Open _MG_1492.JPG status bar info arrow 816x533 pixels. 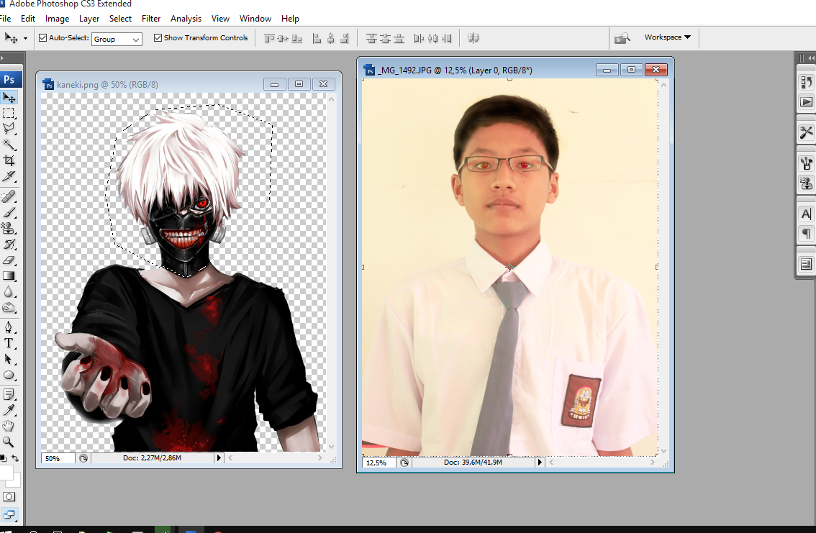[540, 462]
